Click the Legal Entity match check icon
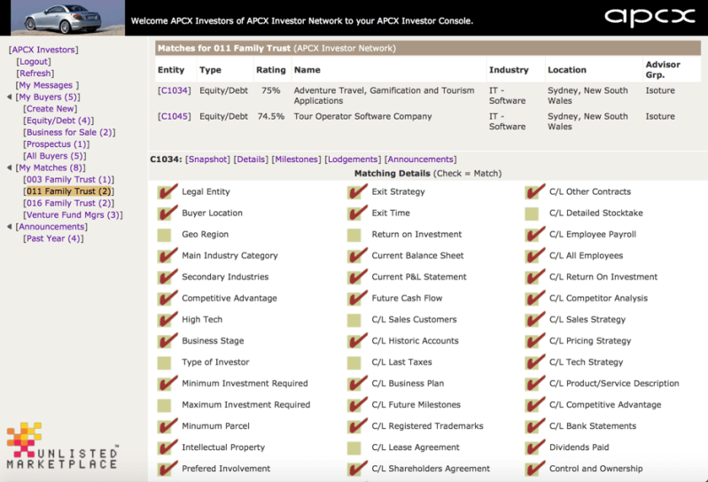Viewport: 708px width, 482px height. tap(167, 191)
